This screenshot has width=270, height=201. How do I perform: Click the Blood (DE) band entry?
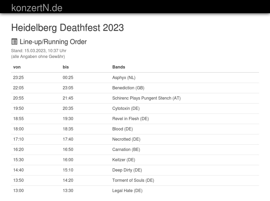point(122,129)
